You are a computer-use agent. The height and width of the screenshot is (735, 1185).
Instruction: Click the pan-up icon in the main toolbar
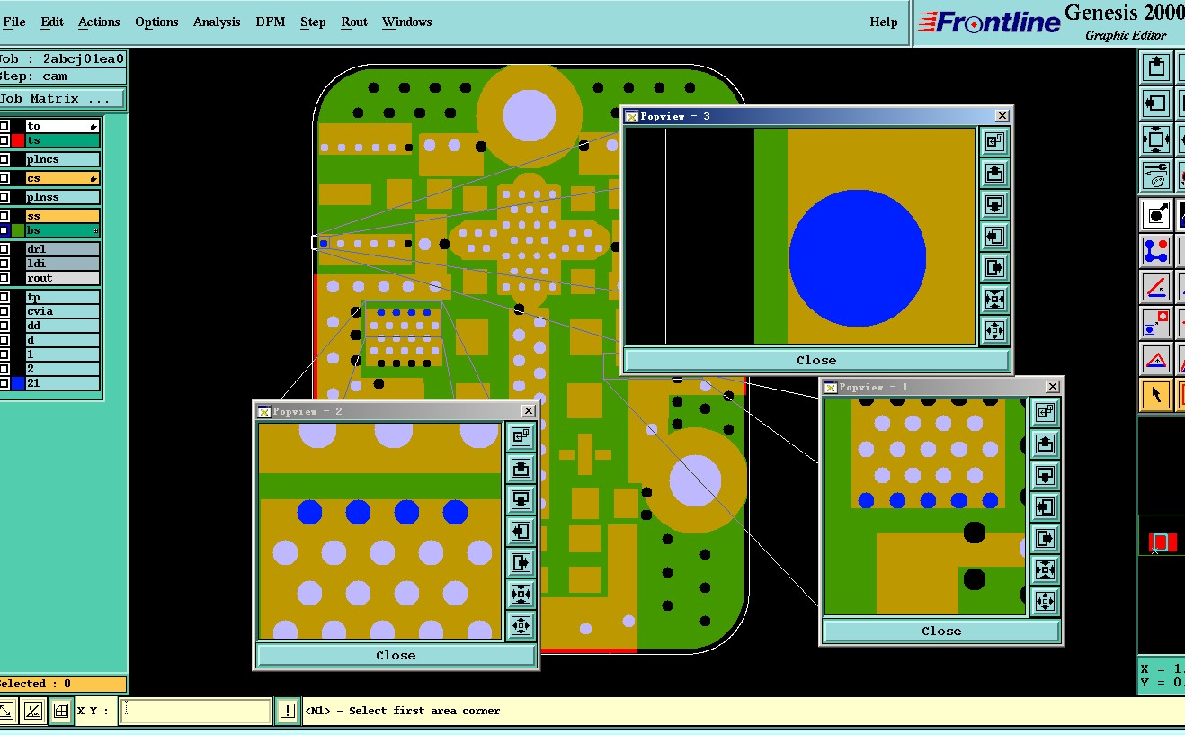pos(1155,67)
